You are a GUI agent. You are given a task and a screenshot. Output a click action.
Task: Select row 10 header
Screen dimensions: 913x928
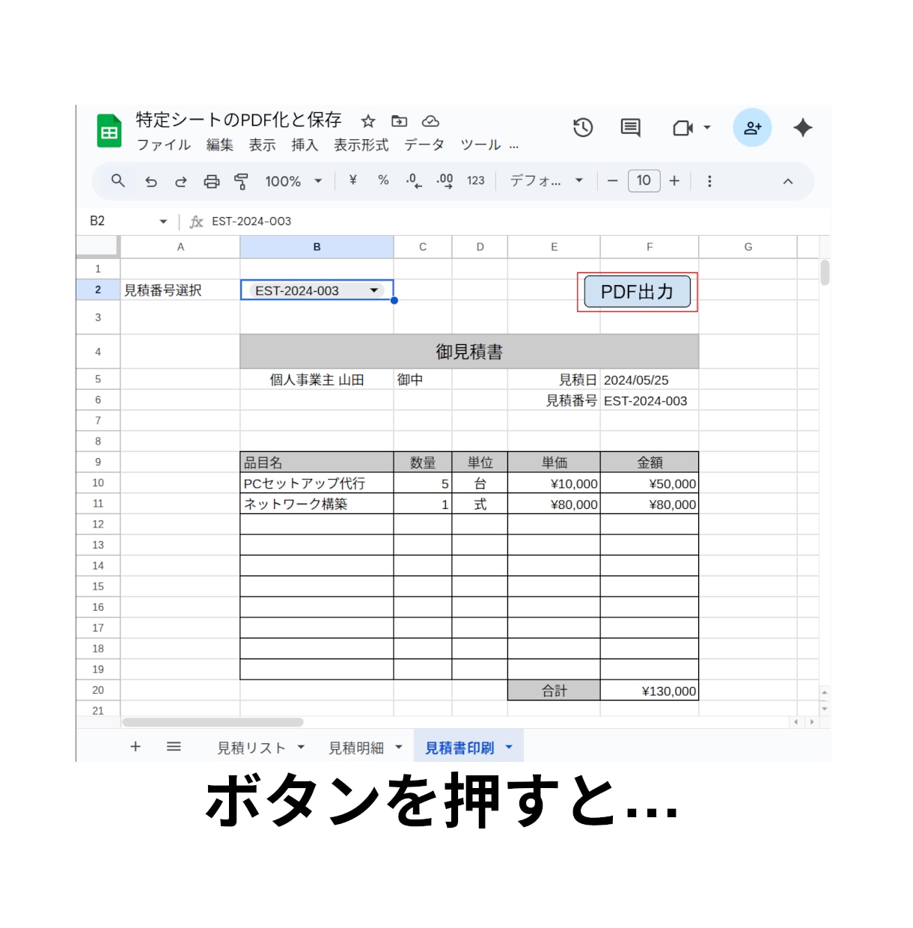tap(98, 483)
